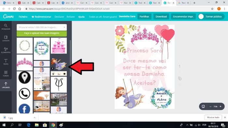Close the downloads bar
This screenshot has height=128, width=228.
click(225, 117)
